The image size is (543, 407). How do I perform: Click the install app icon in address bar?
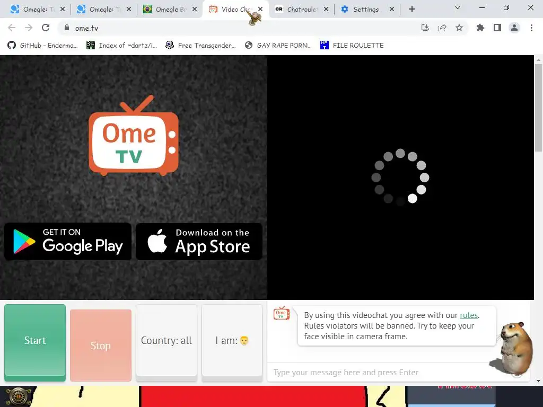coord(425,28)
